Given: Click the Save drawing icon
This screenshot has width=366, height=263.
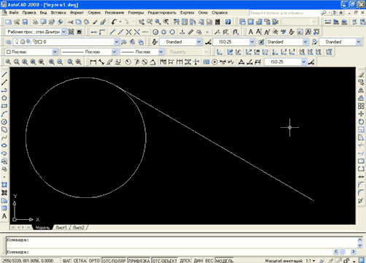Looking at the screenshot, I should point(25,22).
